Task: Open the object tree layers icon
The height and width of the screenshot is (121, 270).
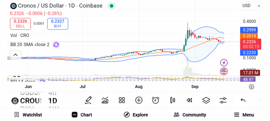Action: tap(206, 100)
